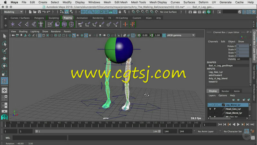Image resolution: width=257 pixels, height=145 pixels.
Task: Select the Create Locator shelf icon
Action: [13, 24]
